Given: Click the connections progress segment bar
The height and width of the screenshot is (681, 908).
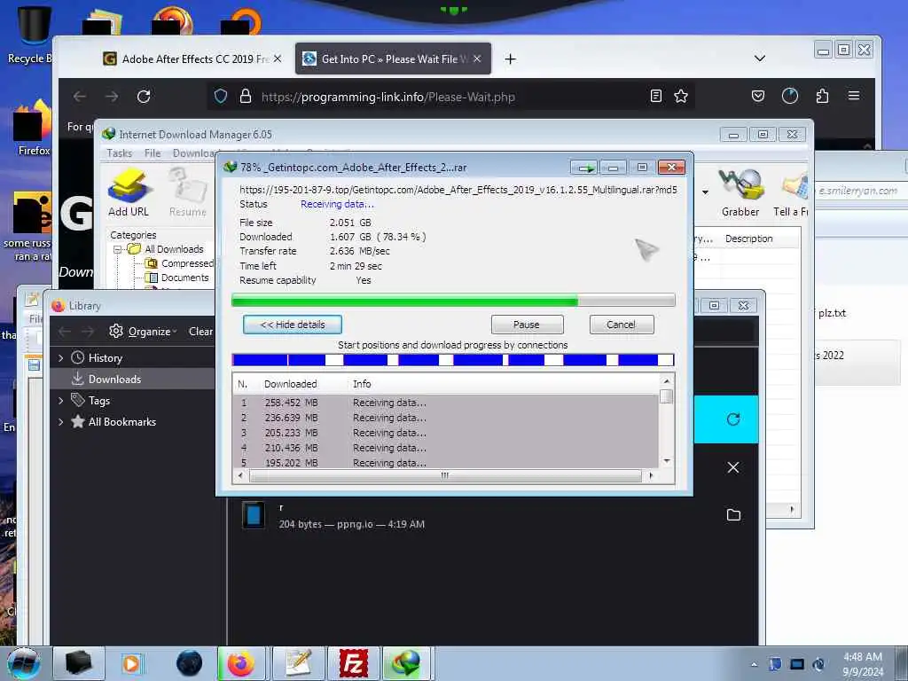Looking at the screenshot, I should tap(453, 360).
